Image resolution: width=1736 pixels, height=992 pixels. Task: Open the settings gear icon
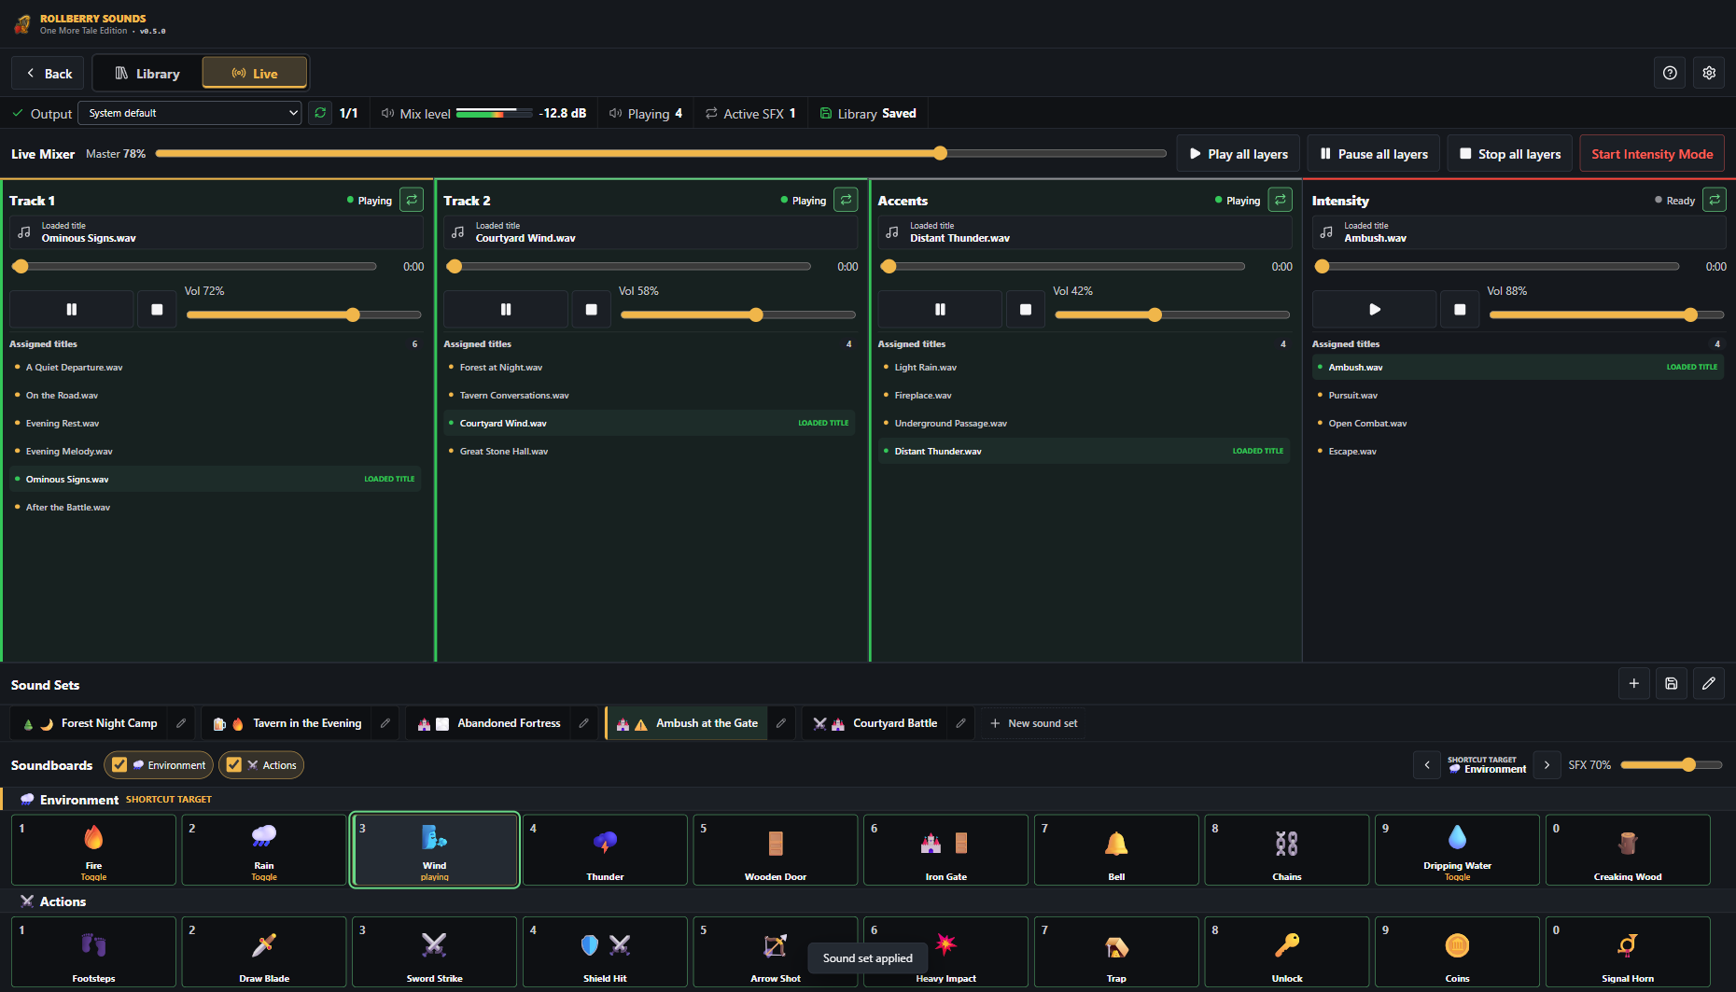coord(1709,73)
